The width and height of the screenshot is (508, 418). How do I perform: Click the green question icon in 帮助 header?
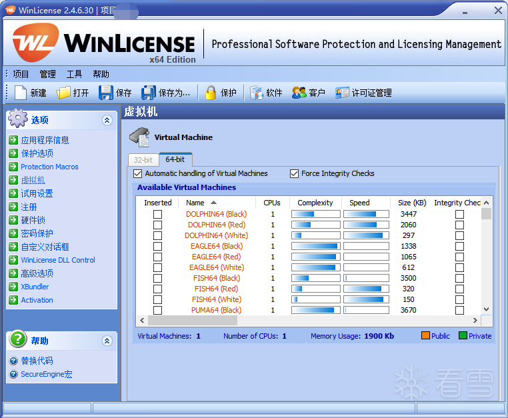(x=18, y=339)
